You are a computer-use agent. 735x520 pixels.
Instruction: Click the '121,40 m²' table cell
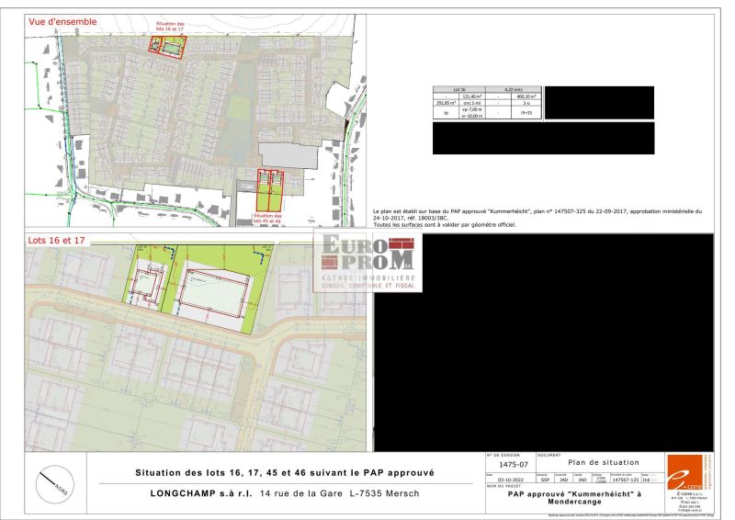472,96
